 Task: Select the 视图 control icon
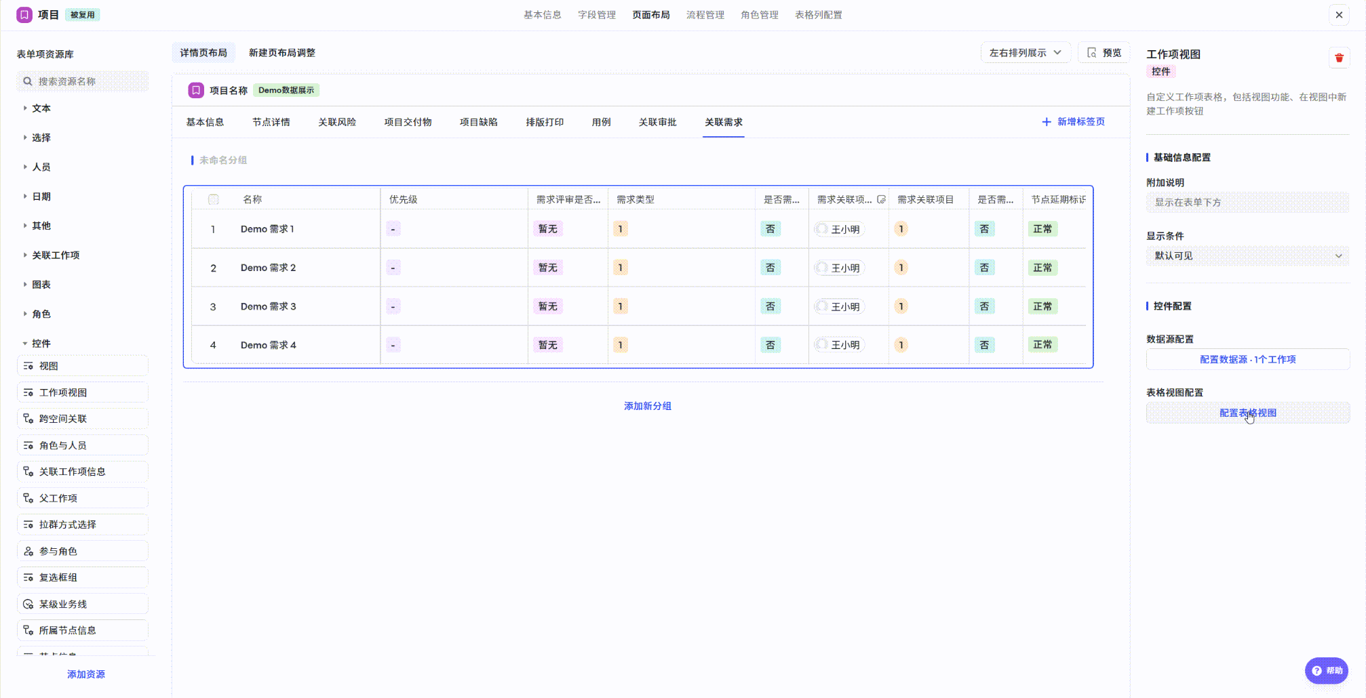[28, 366]
